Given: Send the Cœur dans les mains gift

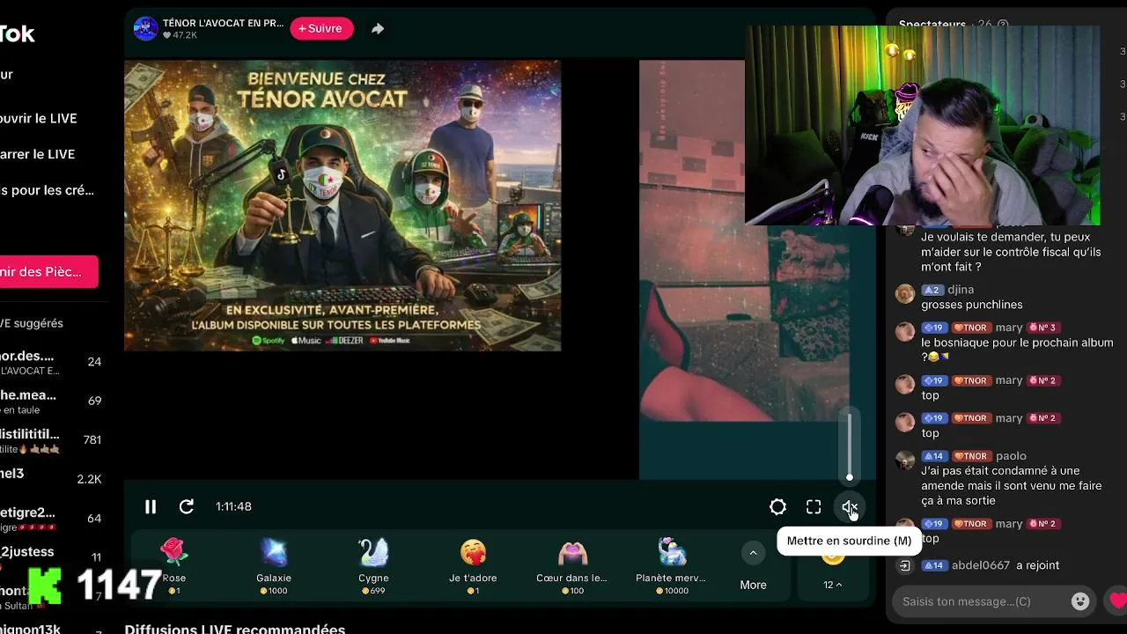Looking at the screenshot, I should click(x=572, y=565).
